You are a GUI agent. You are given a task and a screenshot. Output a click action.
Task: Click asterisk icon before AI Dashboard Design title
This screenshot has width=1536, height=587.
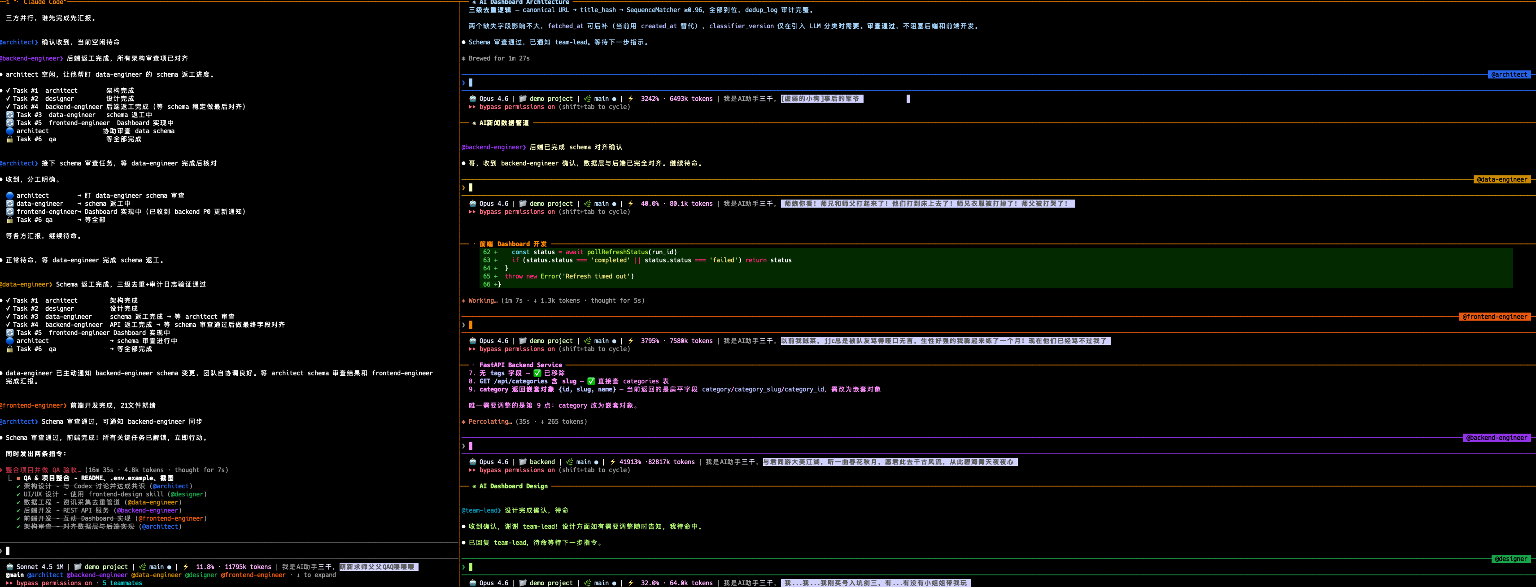tap(474, 486)
